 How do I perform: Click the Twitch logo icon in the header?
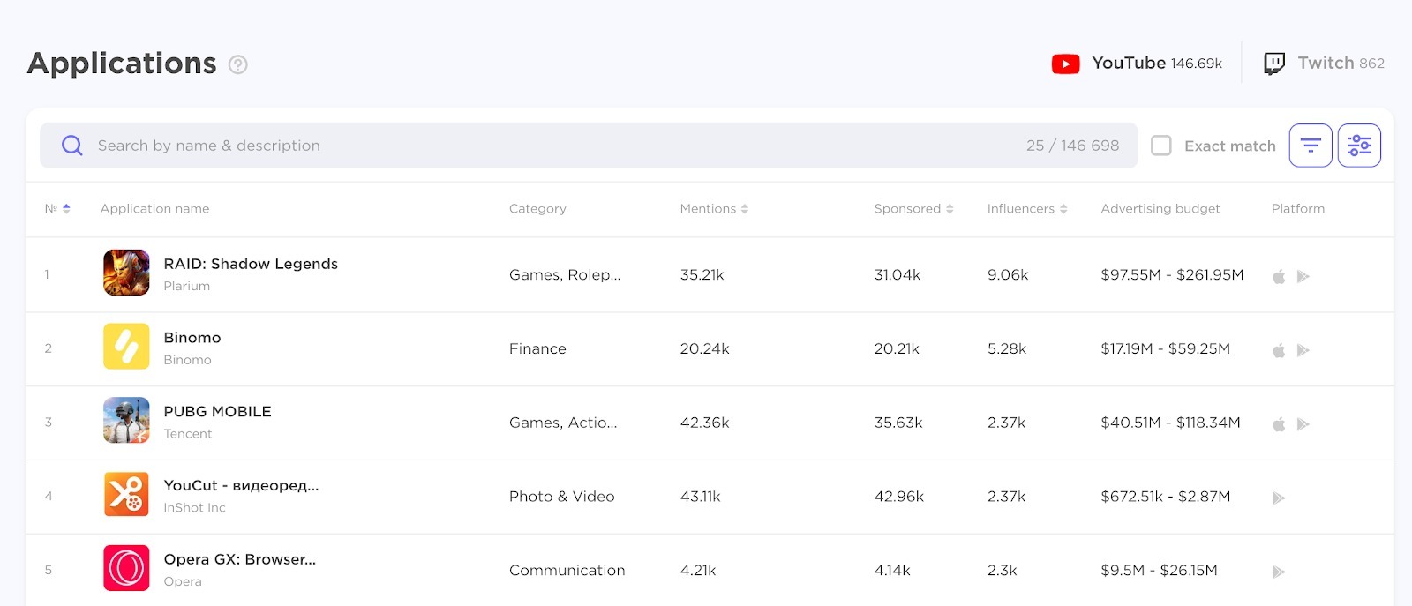[x=1273, y=63]
